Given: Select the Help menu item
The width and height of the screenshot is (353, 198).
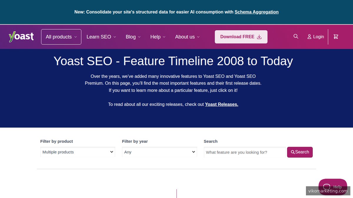Looking at the screenshot, I should [155, 37].
